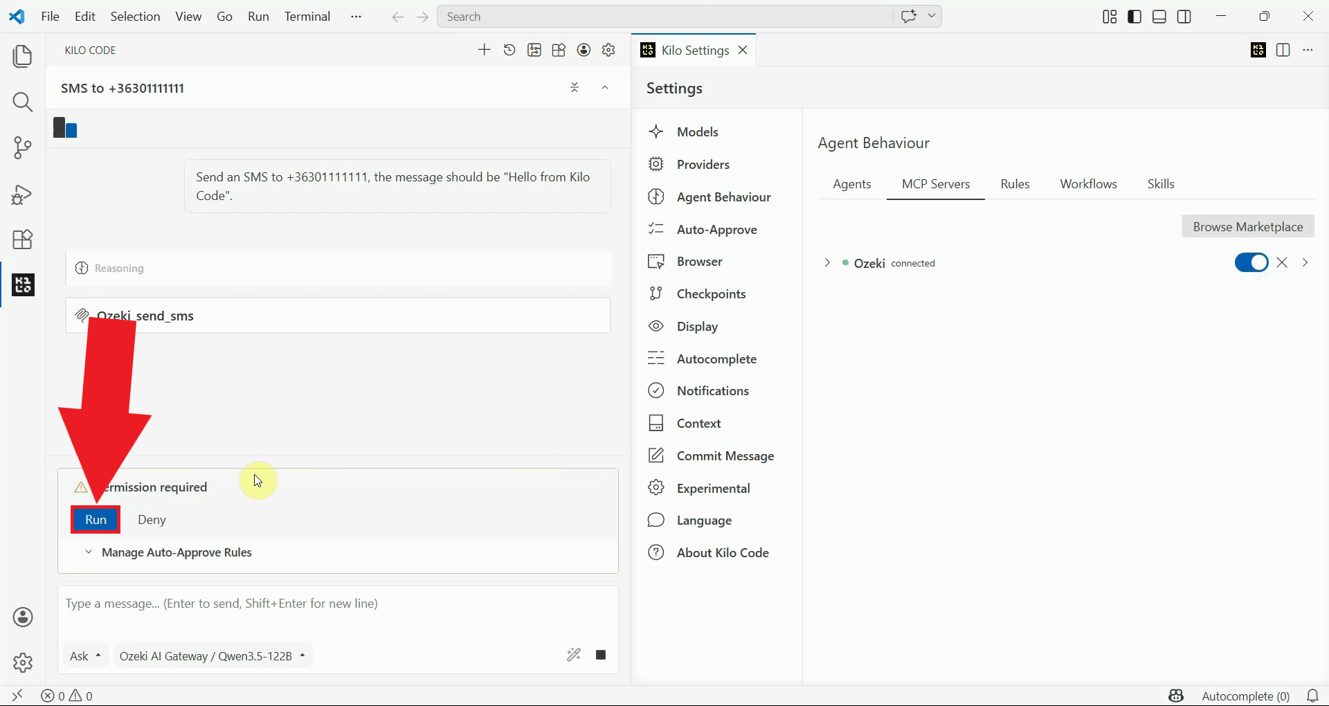Open the Ozeki AI Gateway model dropdown

click(x=213, y=655)
